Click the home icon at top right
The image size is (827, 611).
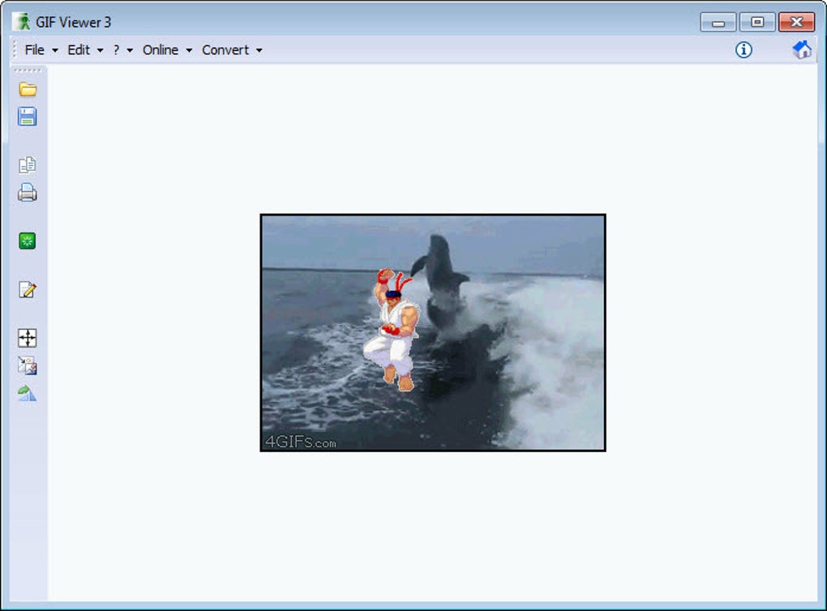(x=802, y=50)
